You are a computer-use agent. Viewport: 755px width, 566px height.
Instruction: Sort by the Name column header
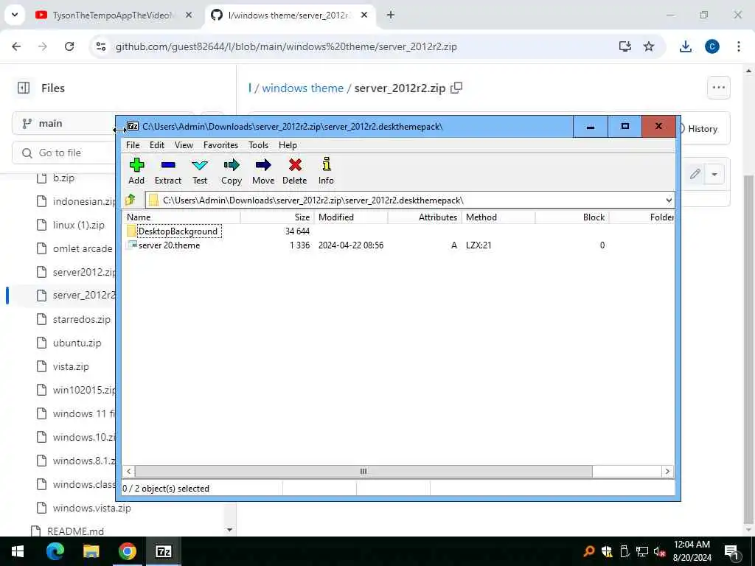[x=181, y=217]
